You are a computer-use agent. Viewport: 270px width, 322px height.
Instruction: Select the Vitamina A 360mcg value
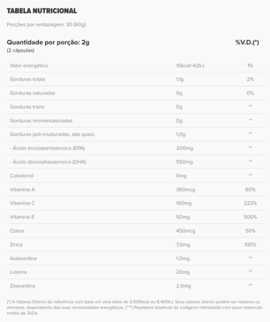(x=185, y=189)
